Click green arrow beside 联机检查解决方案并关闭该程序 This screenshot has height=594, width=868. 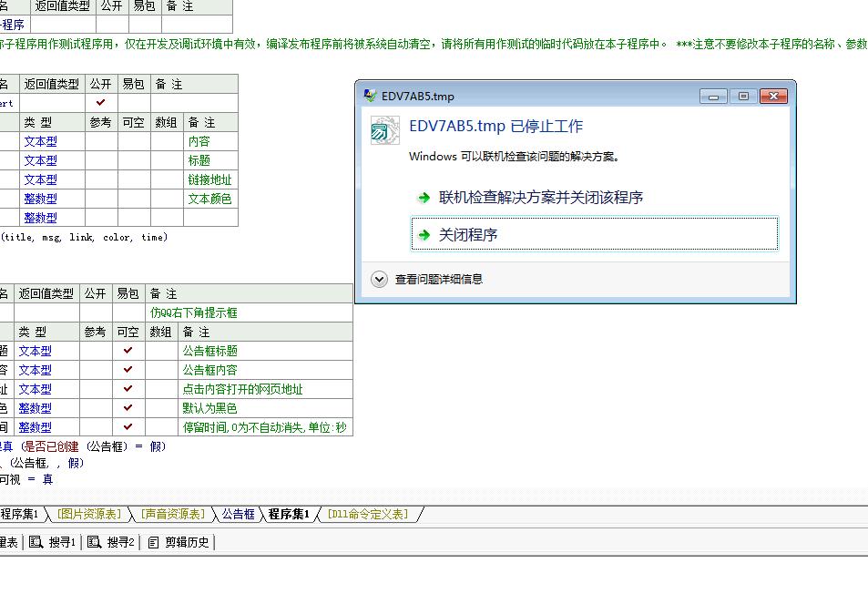coord(424,198)
